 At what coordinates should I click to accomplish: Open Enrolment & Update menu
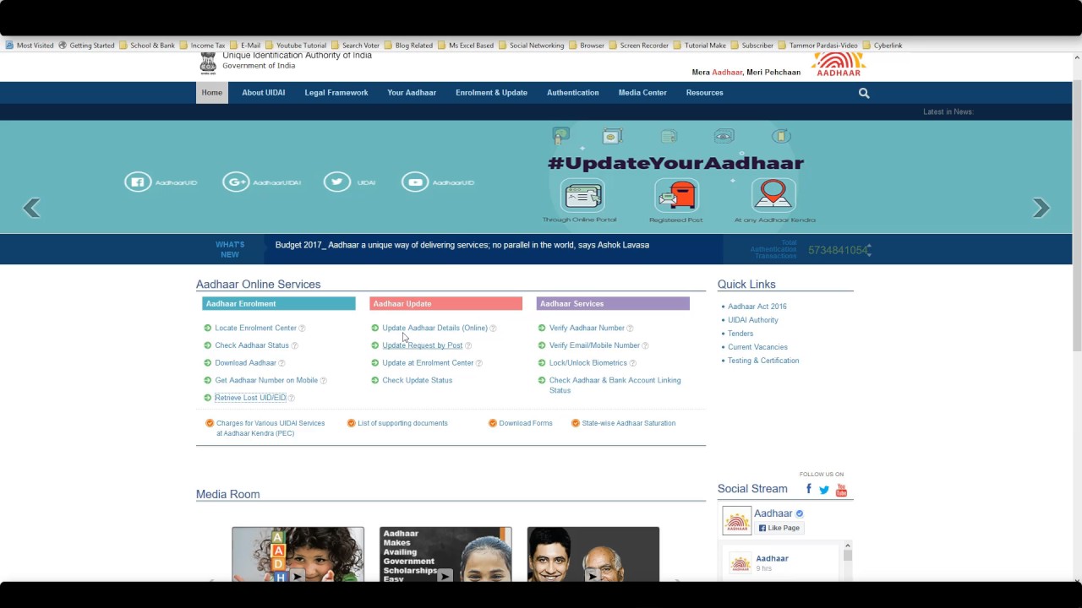(x=491, y=93)
